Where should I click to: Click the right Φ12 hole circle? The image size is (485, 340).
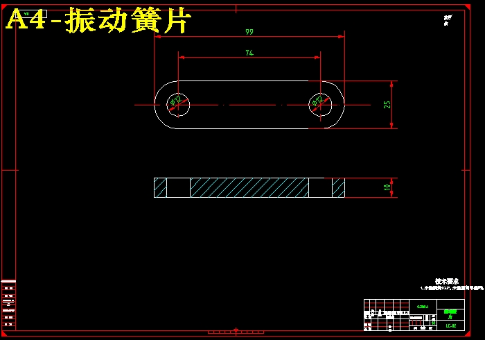pos(320,105)
